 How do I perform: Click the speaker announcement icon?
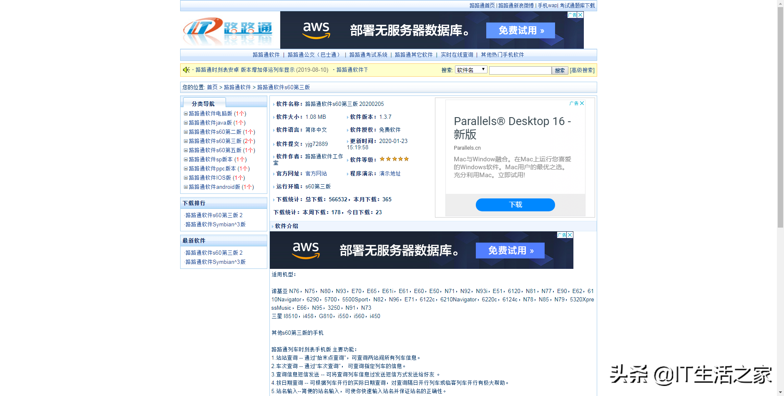click(186, 70)
